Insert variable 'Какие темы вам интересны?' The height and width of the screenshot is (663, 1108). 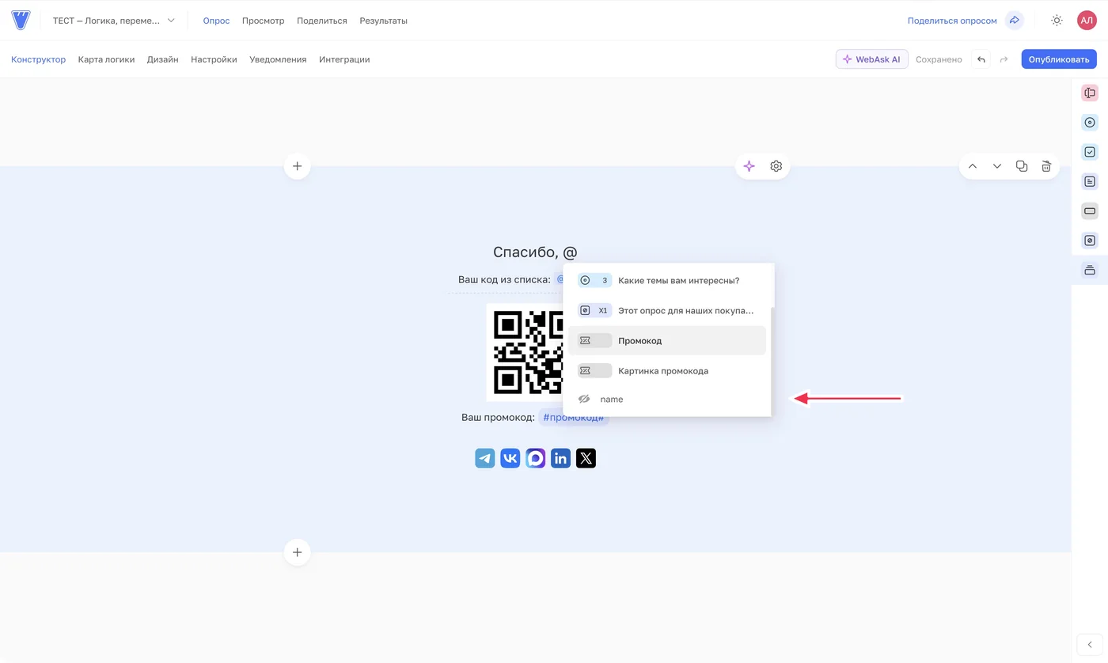tap(667, 280)
